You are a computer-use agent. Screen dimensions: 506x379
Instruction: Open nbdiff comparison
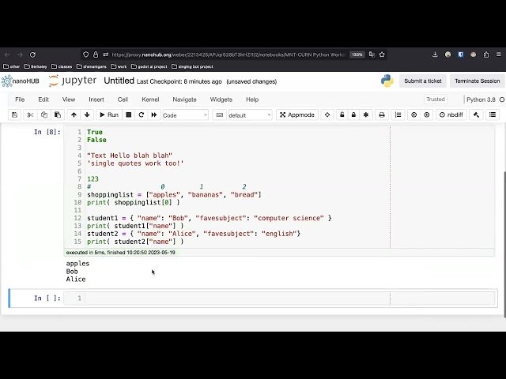pyautogui.click(x=451, y=114)
